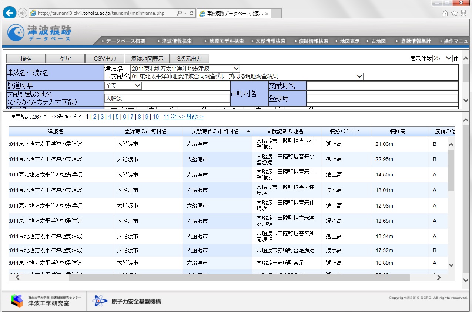
Task: Click the 文献時代 input field
Action: click(x=382, y=86)
